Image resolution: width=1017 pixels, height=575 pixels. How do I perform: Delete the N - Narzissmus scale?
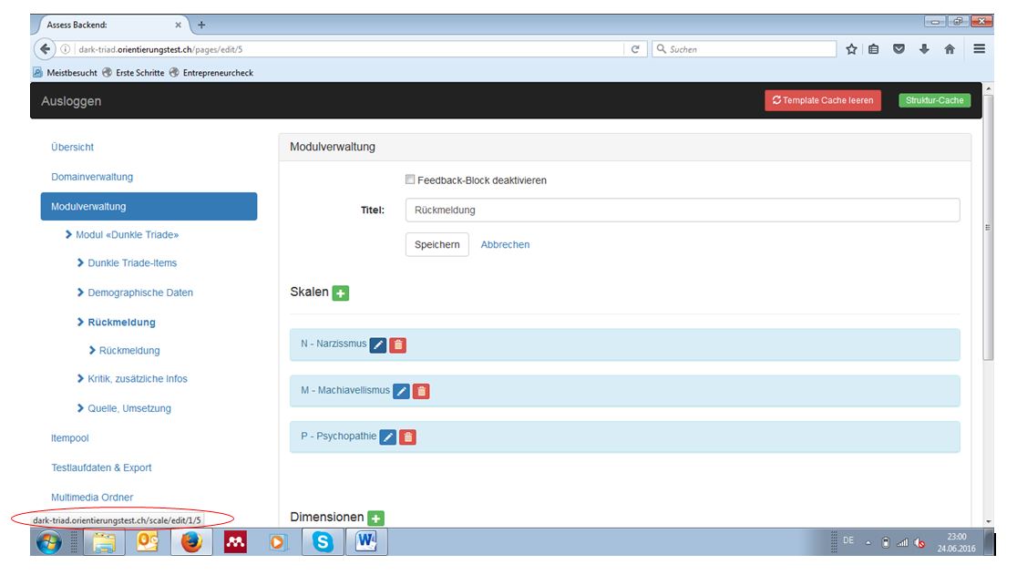tap(398, 344)
